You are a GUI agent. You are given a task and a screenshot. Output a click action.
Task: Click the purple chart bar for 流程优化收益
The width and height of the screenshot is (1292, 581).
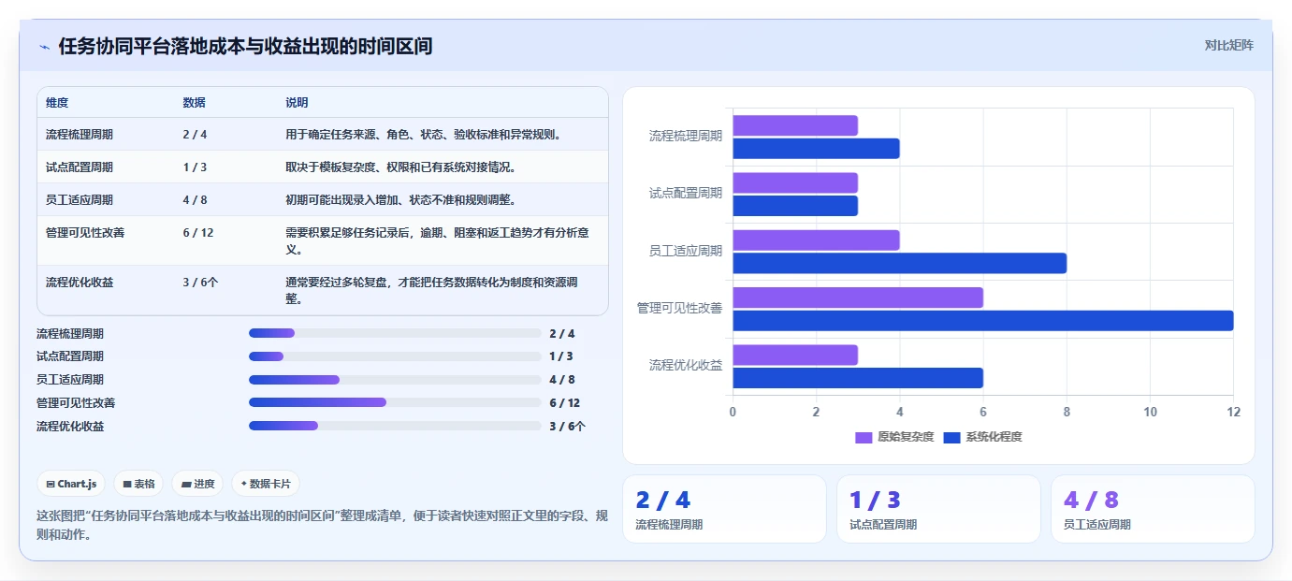pyautogui.click(x=795, y=355)
